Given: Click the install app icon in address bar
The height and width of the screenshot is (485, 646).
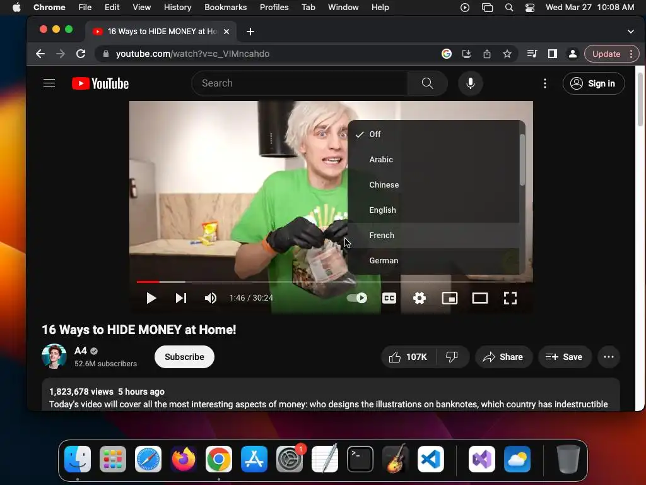Looking at the screenshot, I should click(466, 54).
